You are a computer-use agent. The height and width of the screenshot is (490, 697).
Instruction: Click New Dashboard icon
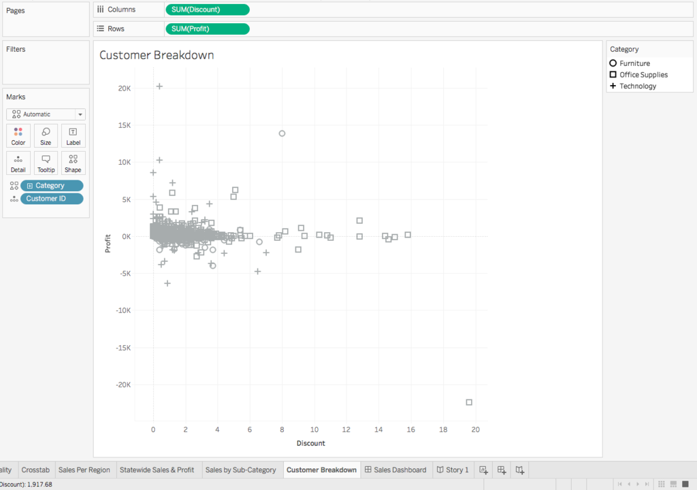coord(502,470)
